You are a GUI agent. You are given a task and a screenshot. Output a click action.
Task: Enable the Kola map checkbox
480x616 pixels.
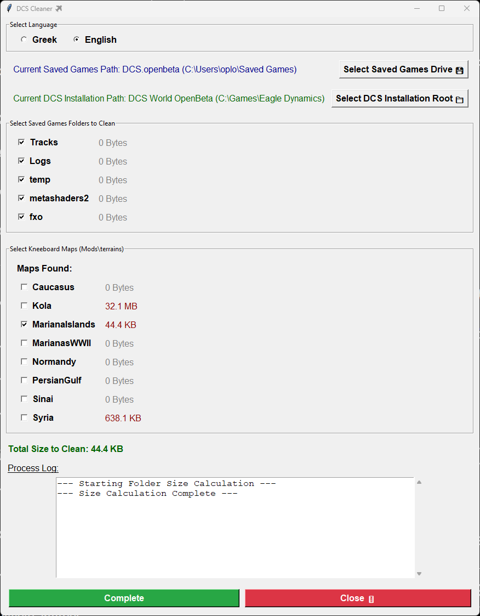[24, 306]
